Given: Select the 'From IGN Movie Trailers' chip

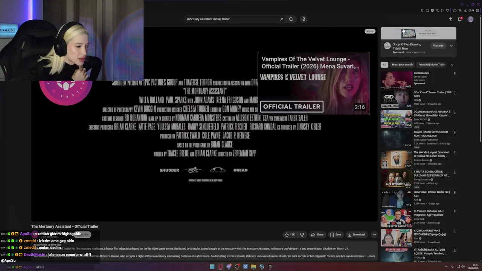Looking at the screenshot, I should 432,65.
